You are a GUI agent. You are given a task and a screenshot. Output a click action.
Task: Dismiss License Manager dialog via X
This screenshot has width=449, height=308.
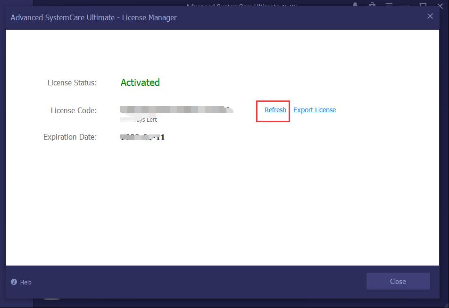(x=430, y=17)
